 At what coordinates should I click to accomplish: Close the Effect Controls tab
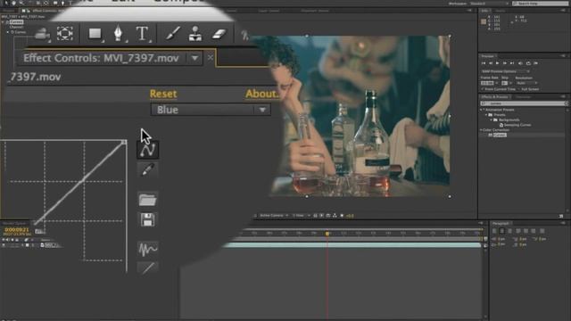point(211,57)
